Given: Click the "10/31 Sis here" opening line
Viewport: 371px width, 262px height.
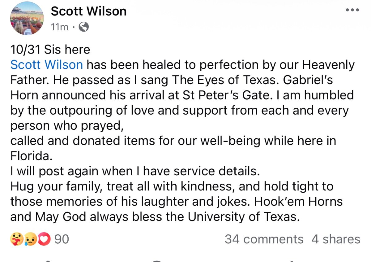Looking at the screenshot, I should click(x=50, y=50).
